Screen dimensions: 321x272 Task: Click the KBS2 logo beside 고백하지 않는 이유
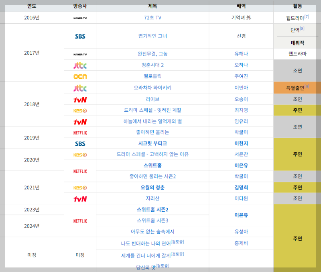click(80, 155)
